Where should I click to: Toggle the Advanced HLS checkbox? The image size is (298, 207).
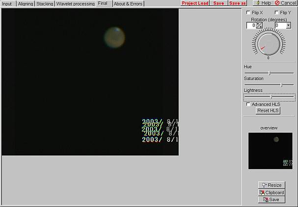pyautogui.click(x=248, y=104)
